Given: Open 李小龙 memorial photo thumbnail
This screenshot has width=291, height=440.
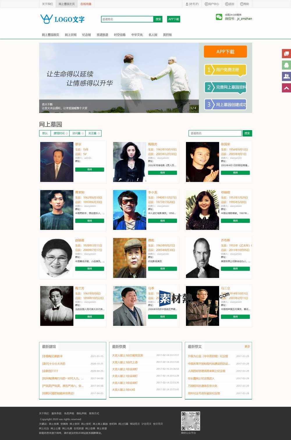Looking at the screenshot, I should click(129, 210).
